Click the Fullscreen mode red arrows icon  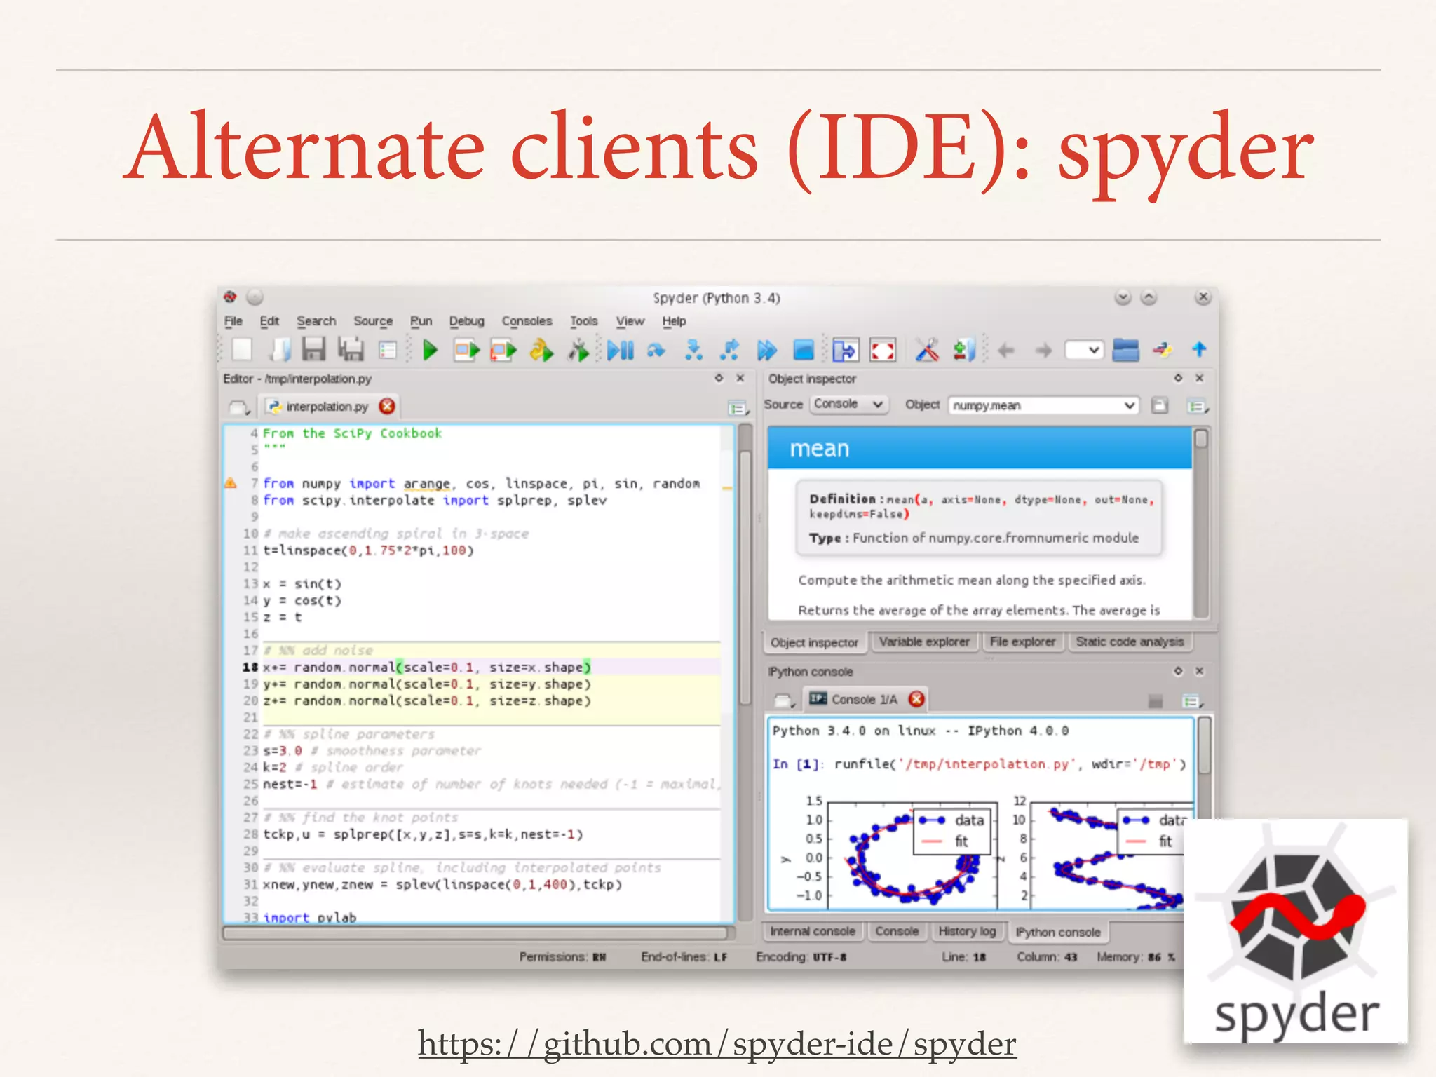882,349
